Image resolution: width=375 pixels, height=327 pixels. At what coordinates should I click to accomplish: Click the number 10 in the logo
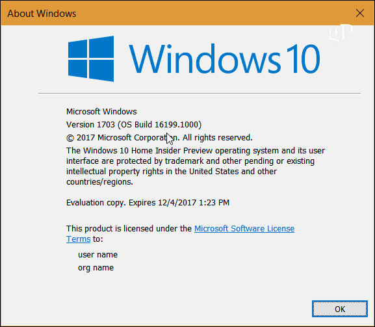[x=303, y=59]
